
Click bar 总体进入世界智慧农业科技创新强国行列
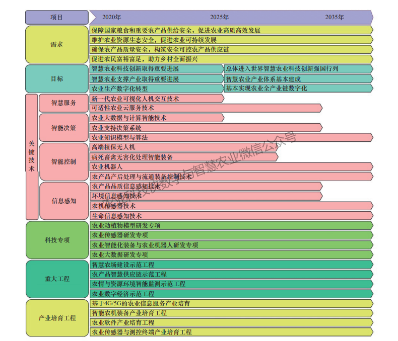[x=298, y=69]
